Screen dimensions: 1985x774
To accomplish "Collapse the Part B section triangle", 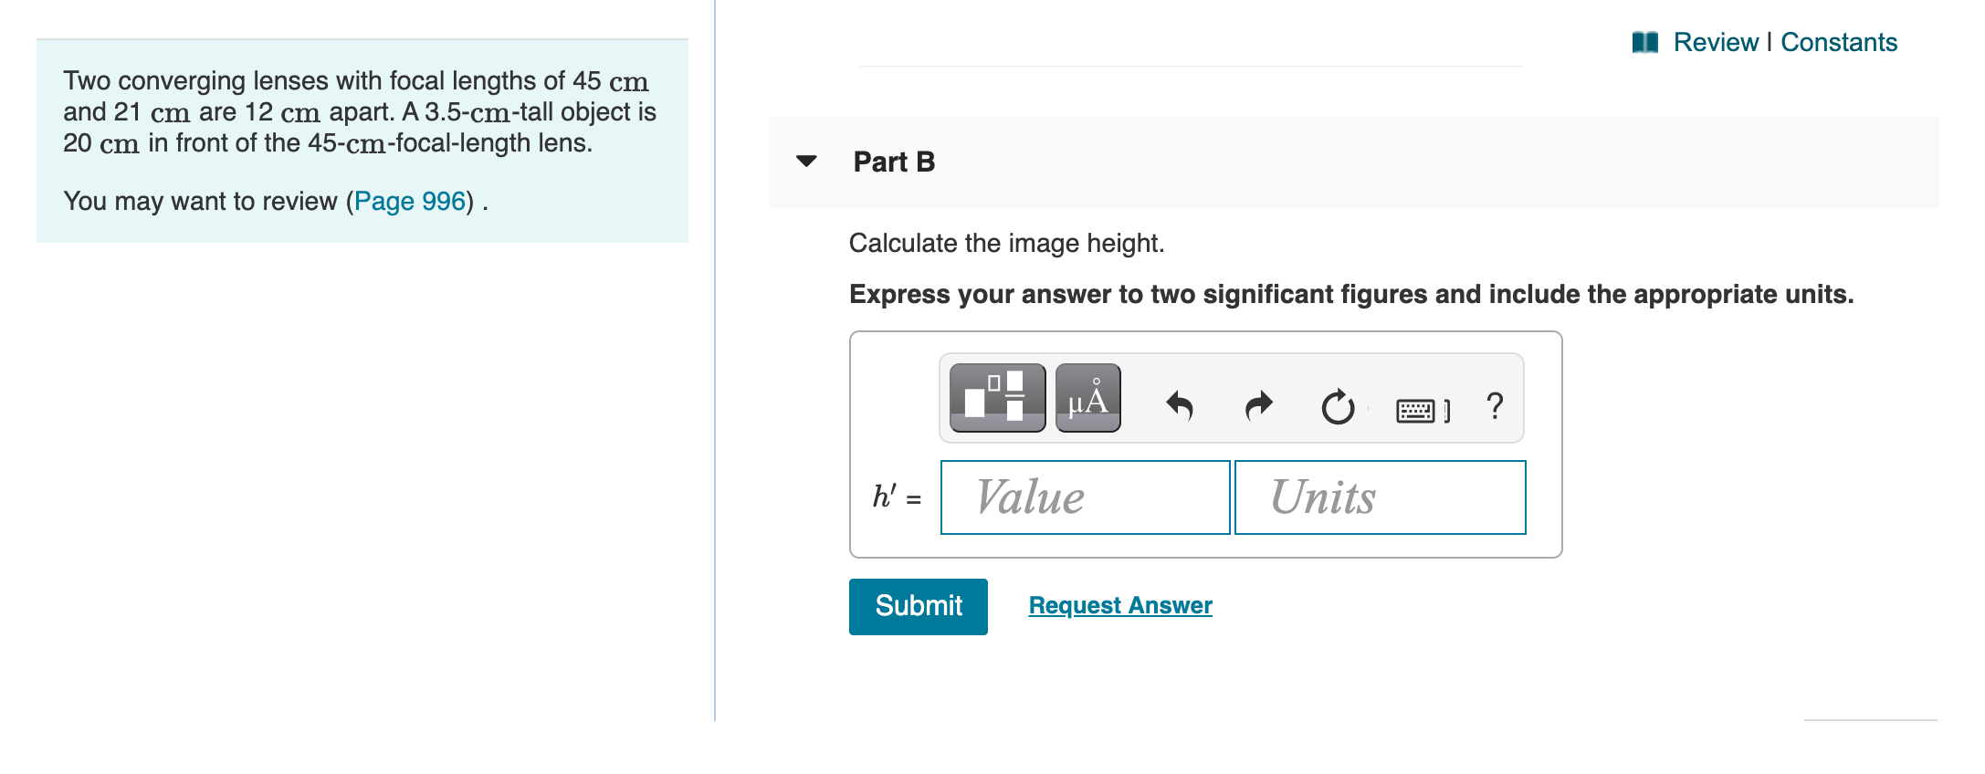I will click(x=807, y=162).
